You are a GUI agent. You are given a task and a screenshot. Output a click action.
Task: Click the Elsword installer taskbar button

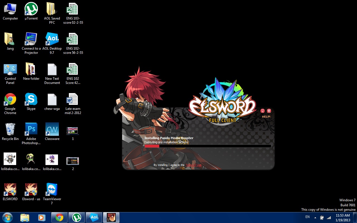[x=111, y=217]
